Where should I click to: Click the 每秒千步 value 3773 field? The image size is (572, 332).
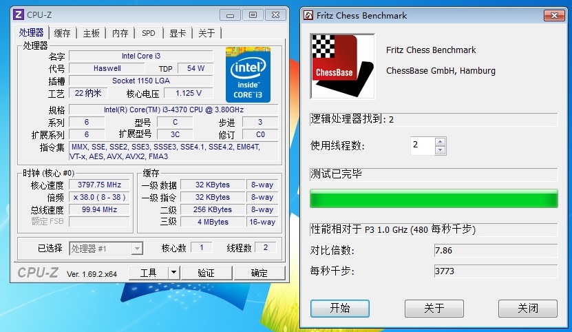coord(496,271)
